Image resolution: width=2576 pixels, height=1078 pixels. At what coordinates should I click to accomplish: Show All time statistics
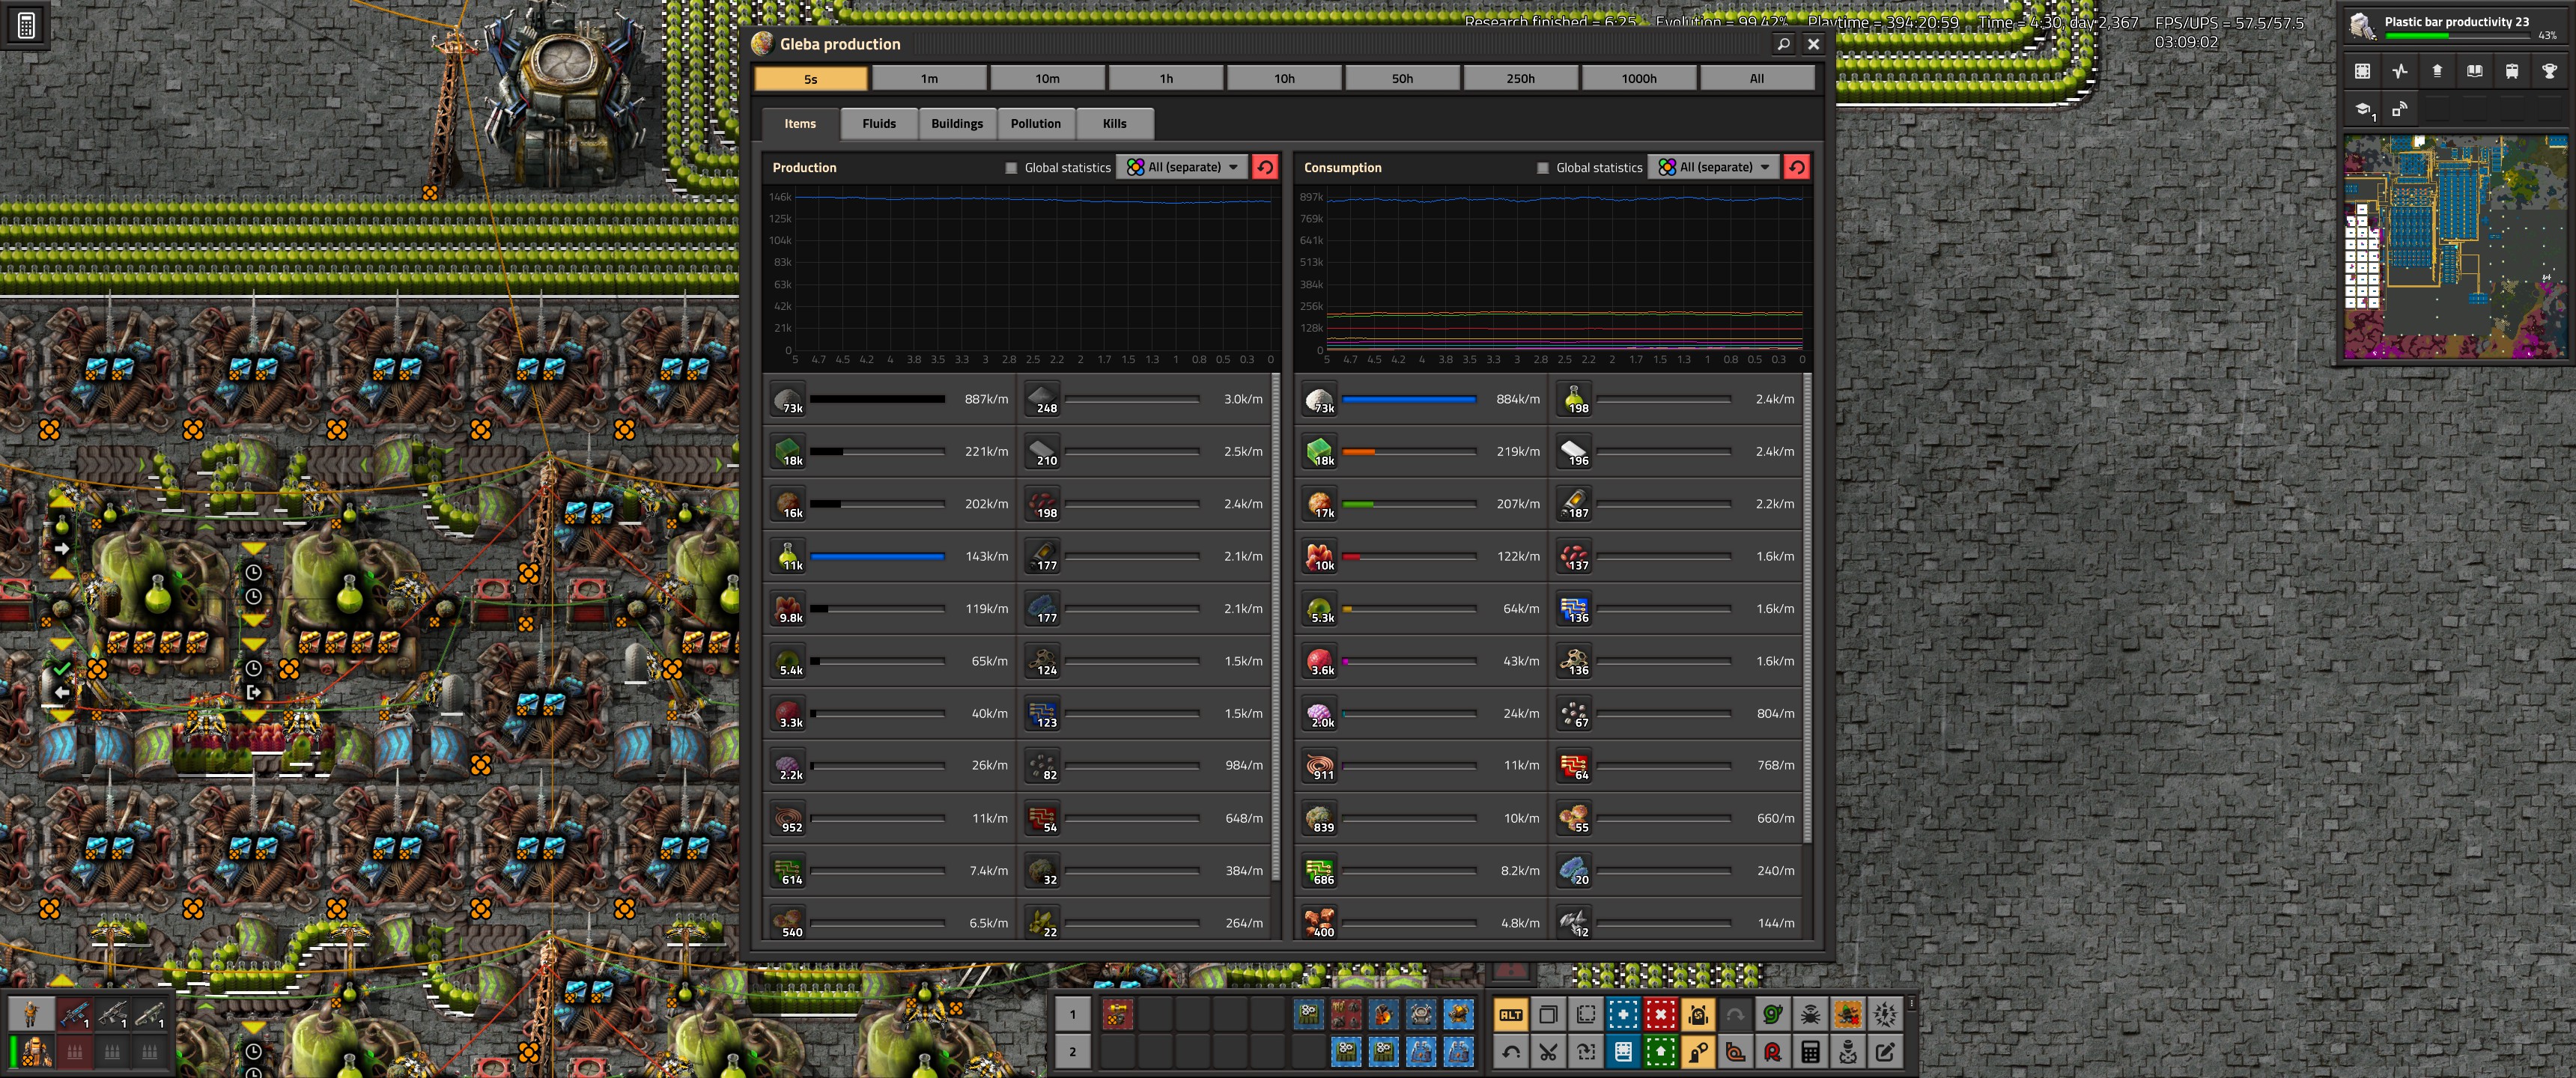pos(1757,78)
